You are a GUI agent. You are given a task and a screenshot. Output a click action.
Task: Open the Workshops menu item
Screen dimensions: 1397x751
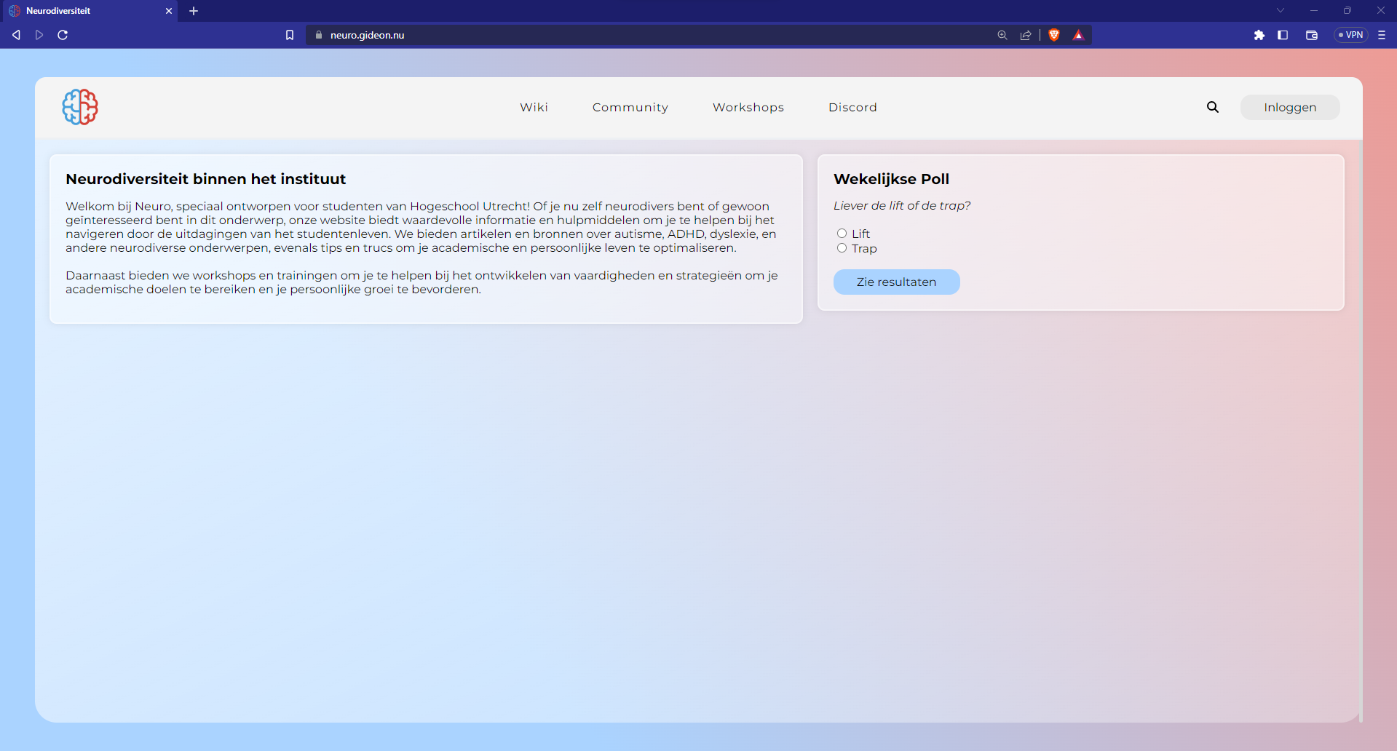(x=748, y=107)
